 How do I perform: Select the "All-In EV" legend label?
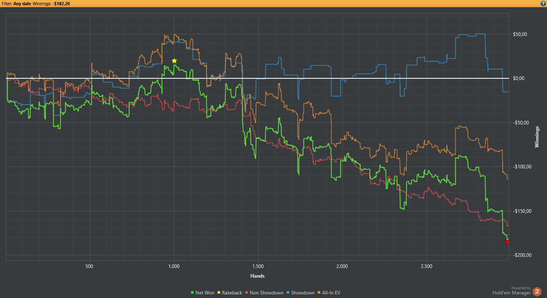point(331,293)
